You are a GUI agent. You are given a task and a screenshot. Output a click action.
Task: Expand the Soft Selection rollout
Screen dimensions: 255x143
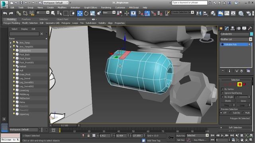[235, 128]
